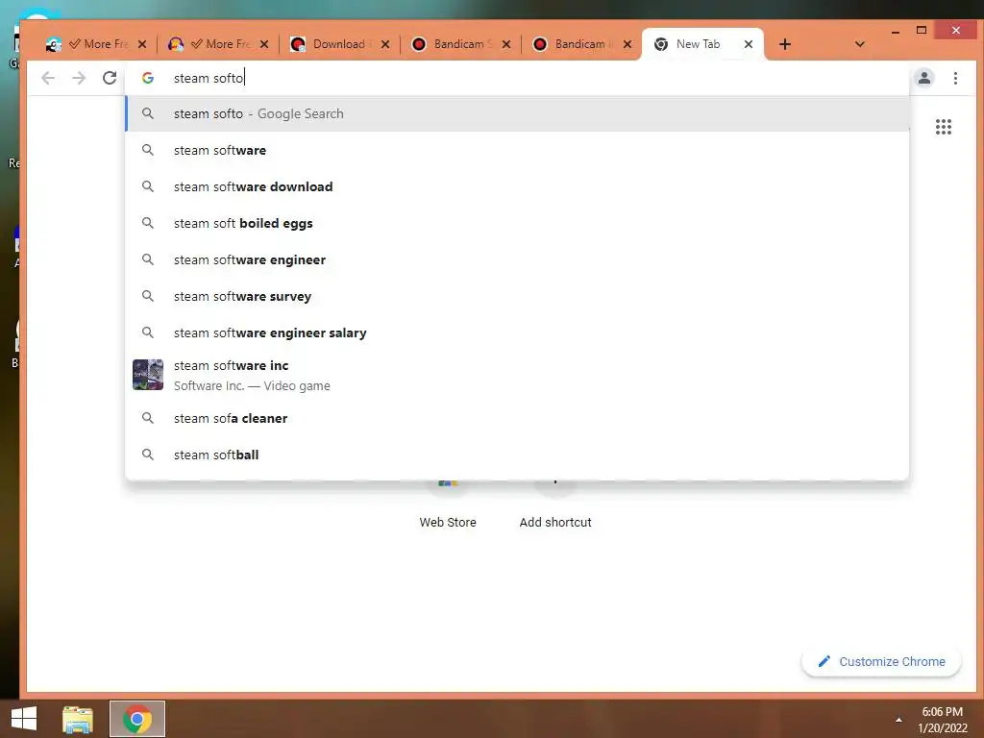Select 'steam softo - Google Search' suggestion
This screenshot has width=984, height=738.
tap(517, 113)
